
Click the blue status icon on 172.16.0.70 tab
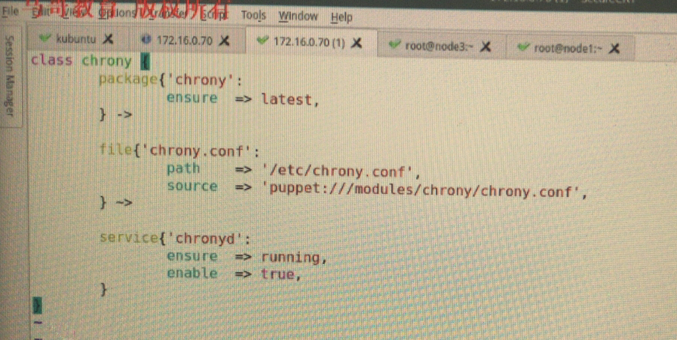146,40
